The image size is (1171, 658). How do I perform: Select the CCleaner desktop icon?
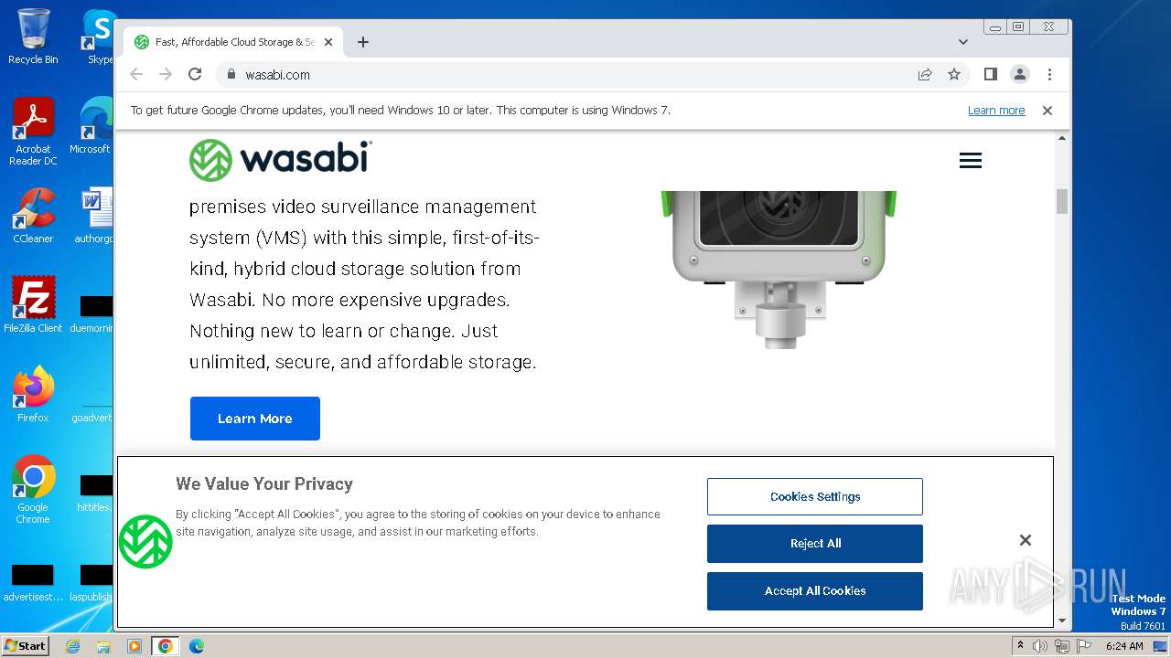click(33, 217)
